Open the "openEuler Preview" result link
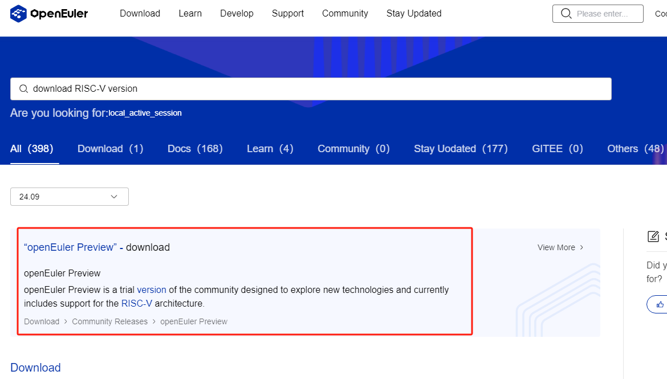This screenshot has height=379, width=667. pos(70,247)
